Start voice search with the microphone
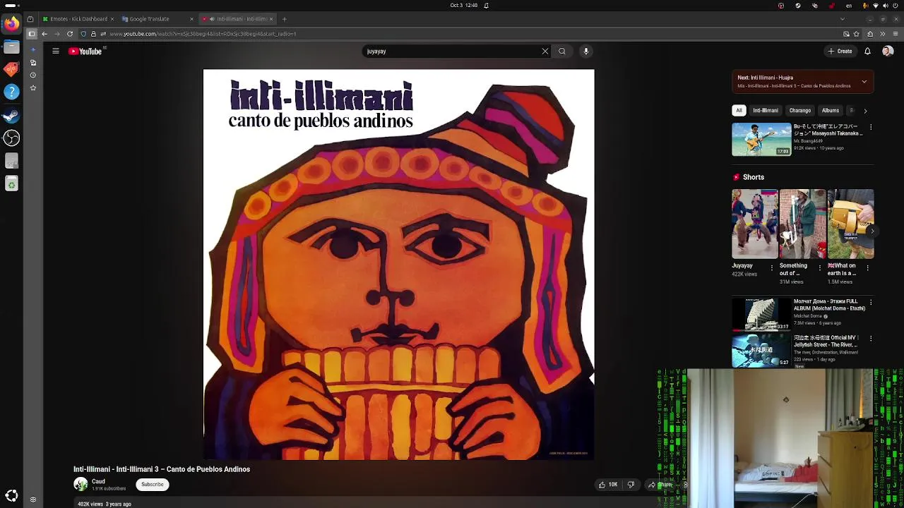 [x=585, y=51]
